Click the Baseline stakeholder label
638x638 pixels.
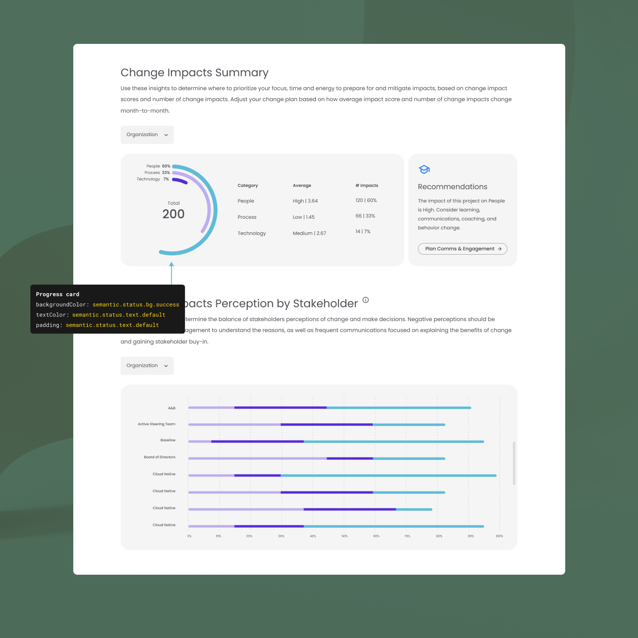click(168, 440)
